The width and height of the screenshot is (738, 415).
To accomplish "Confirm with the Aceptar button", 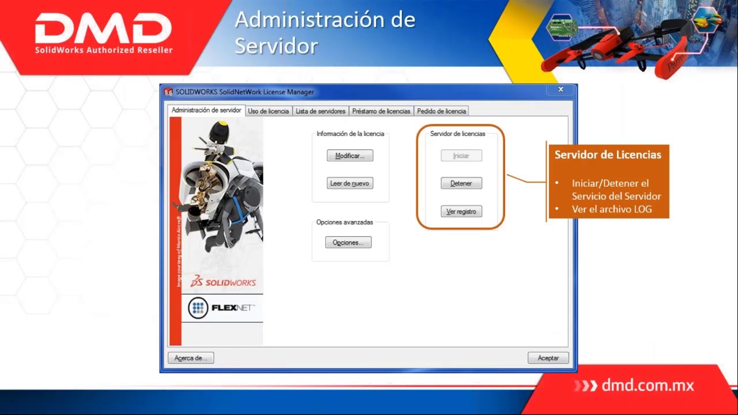I will pos(548,358).
